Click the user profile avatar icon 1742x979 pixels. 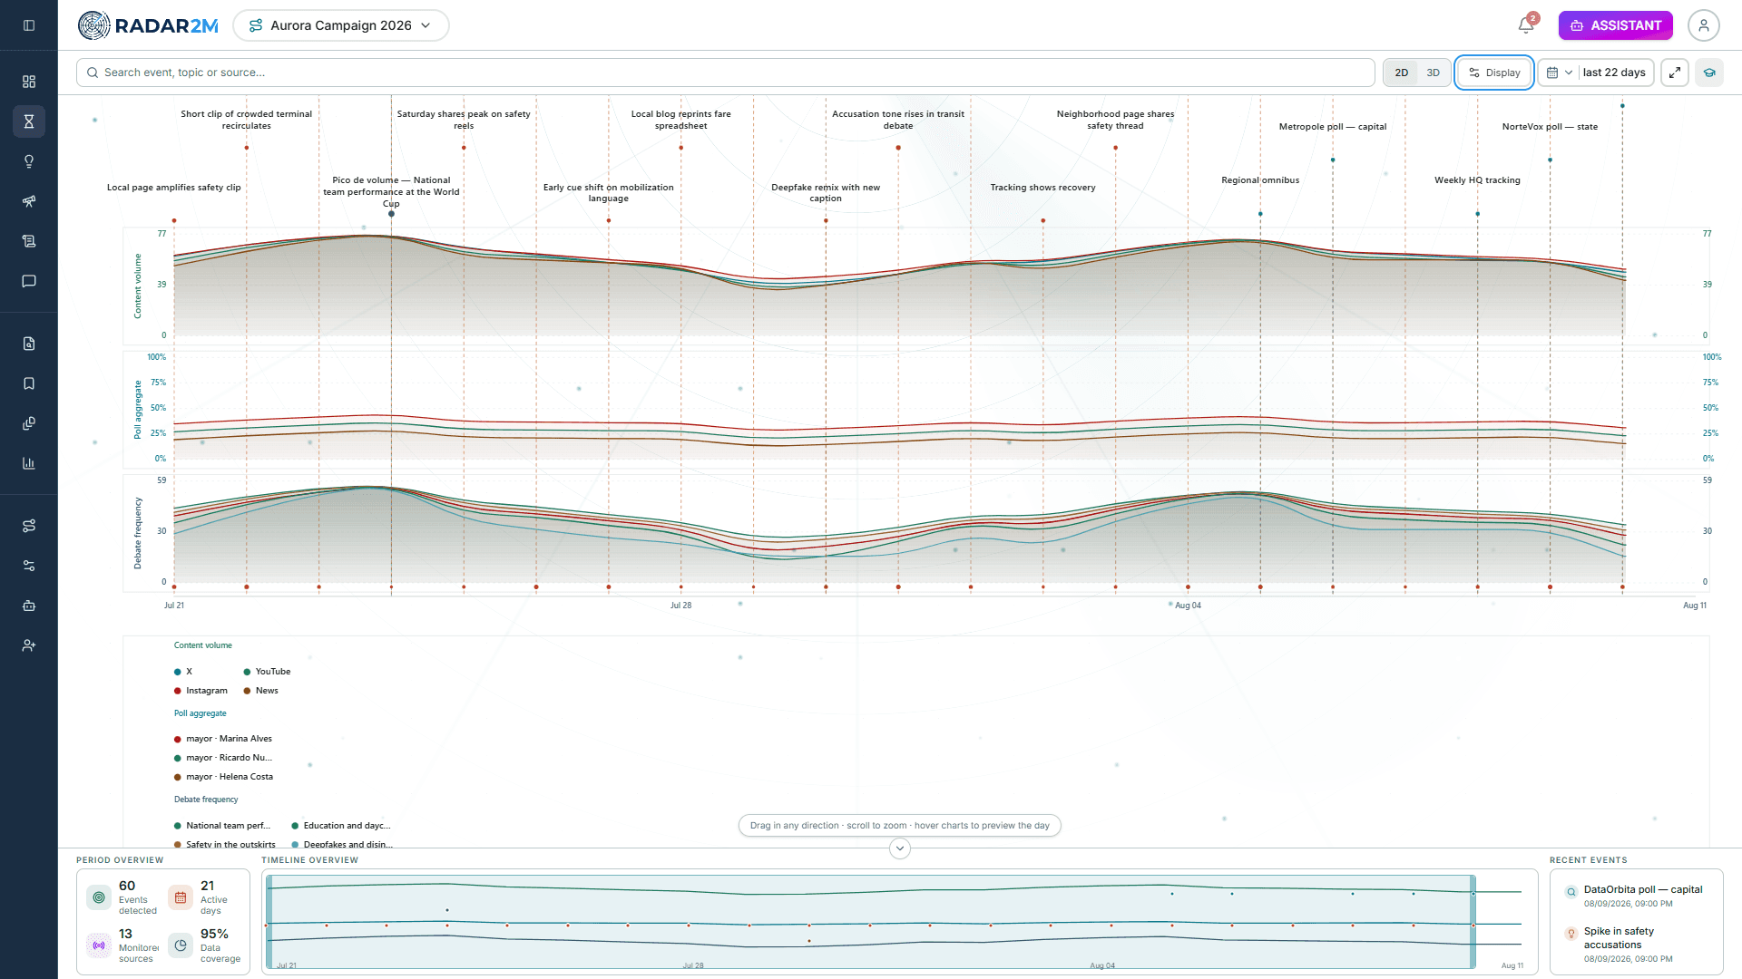[x=1704, y=25]
